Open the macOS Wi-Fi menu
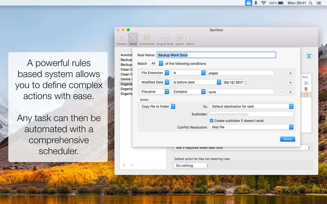The width and height of the screenshot is (327, 204). [x=263, y=3]
